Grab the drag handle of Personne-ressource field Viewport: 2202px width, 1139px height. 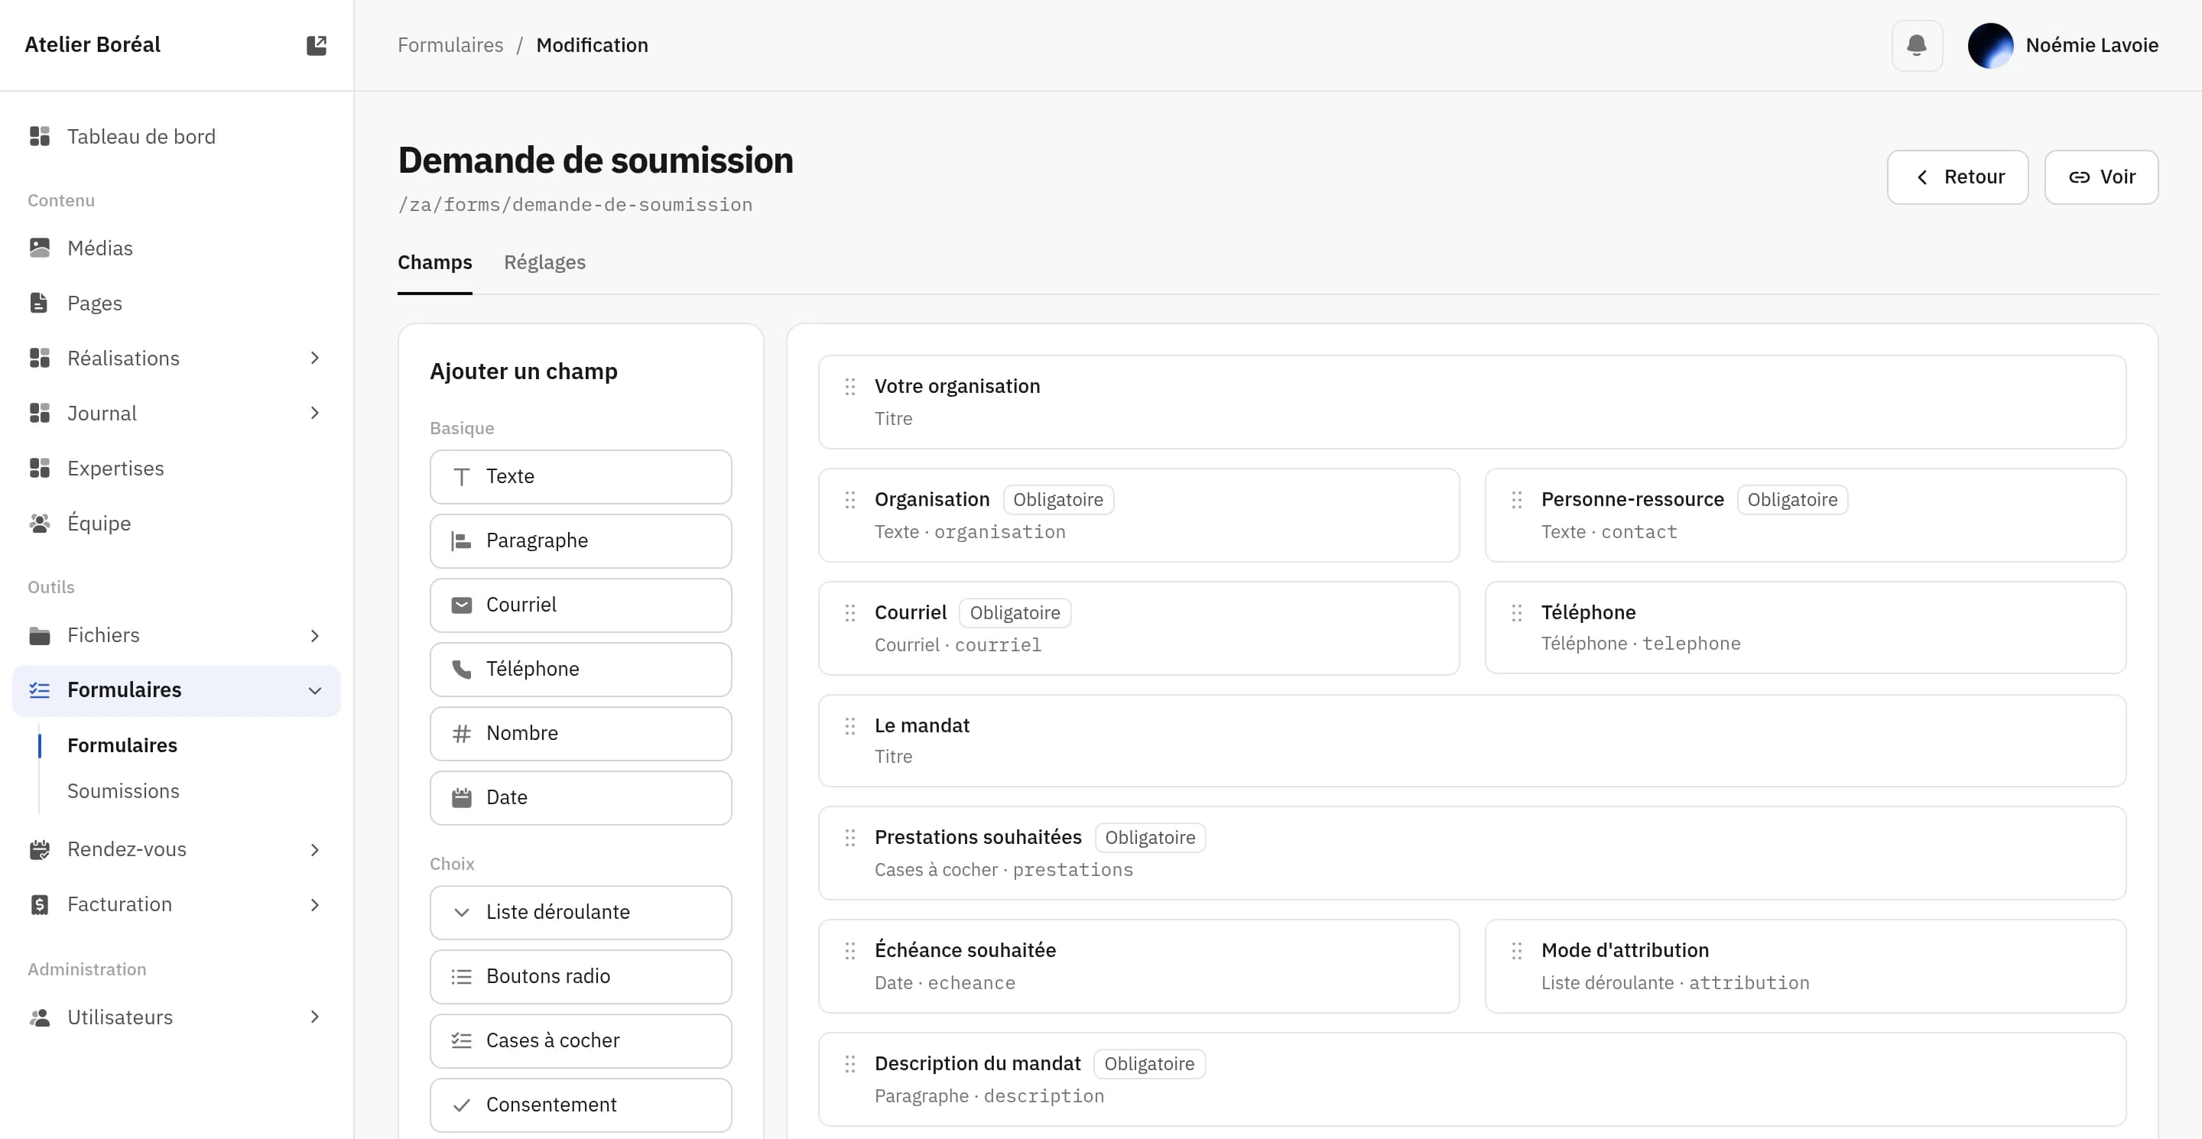[1516, 500]
